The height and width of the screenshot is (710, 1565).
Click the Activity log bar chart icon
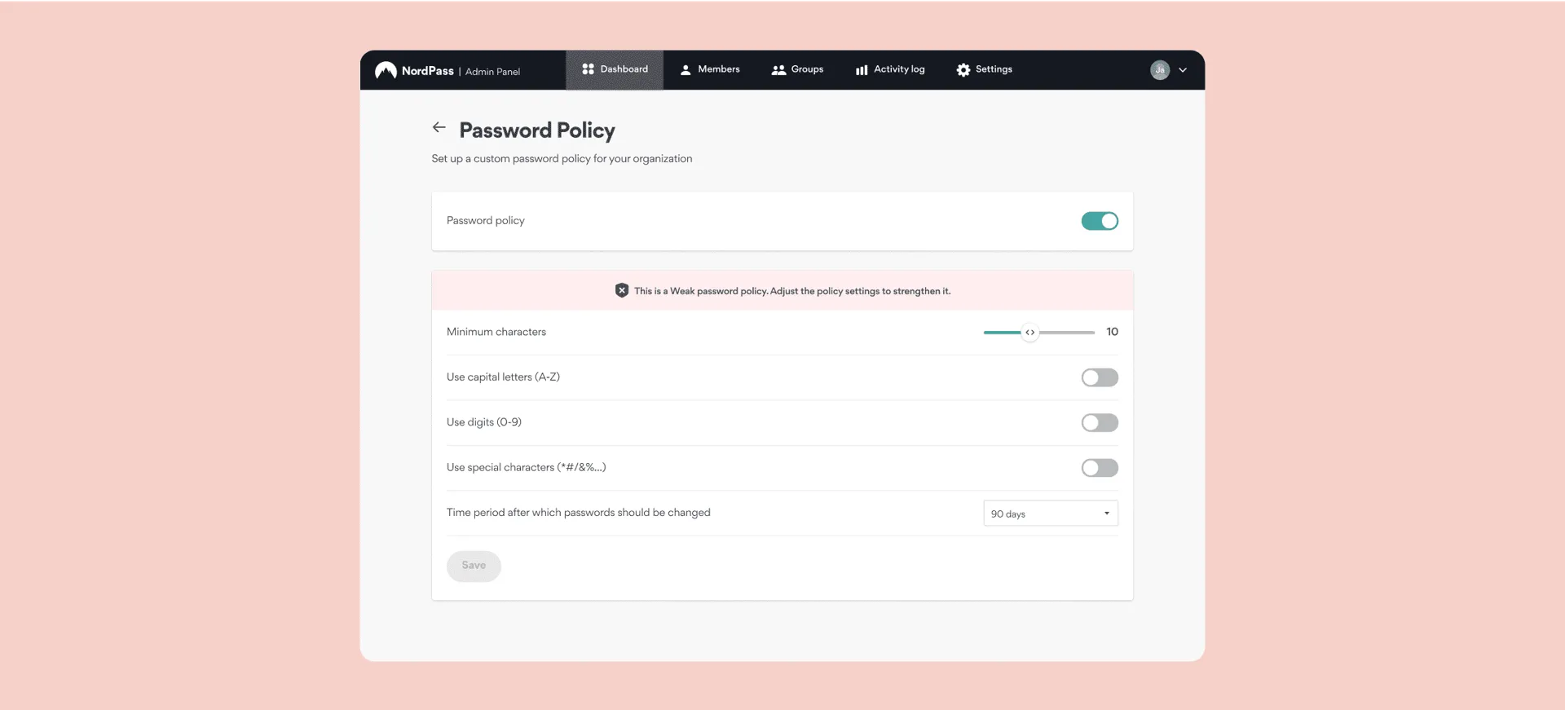tap(862, 70)
